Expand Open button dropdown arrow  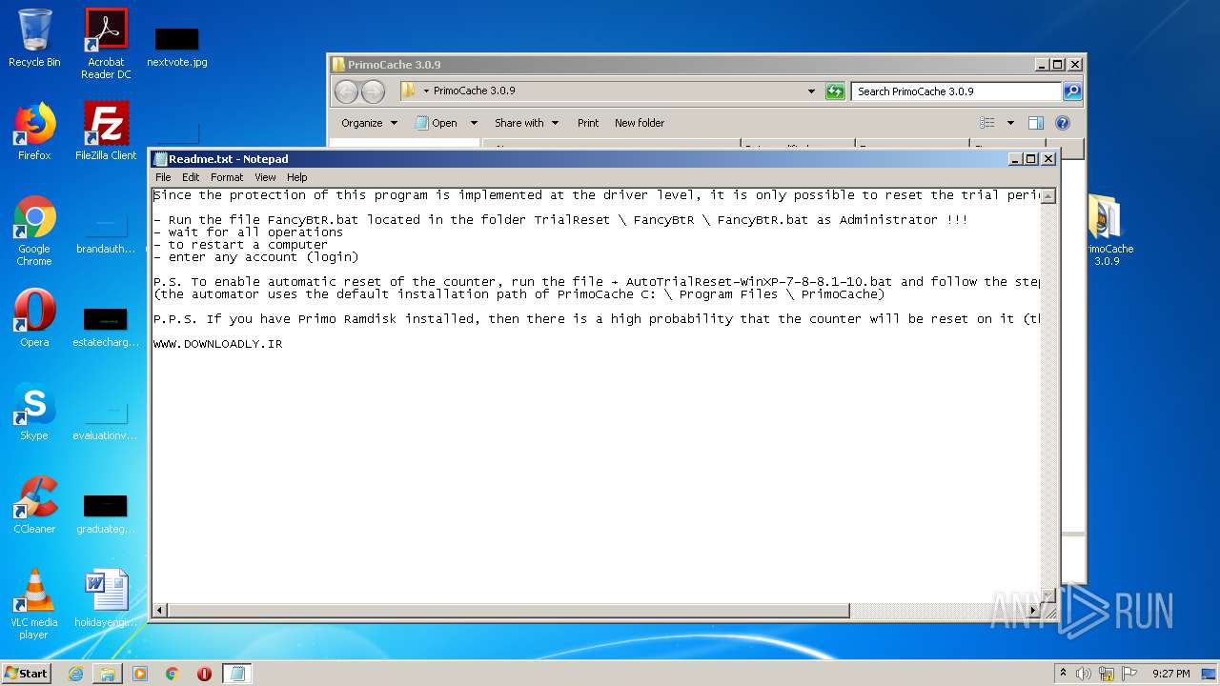(474, 123)
